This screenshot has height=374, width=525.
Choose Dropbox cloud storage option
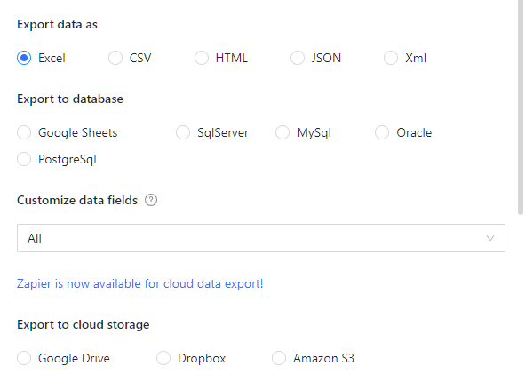pyautogui.click(x=163, y=358)
